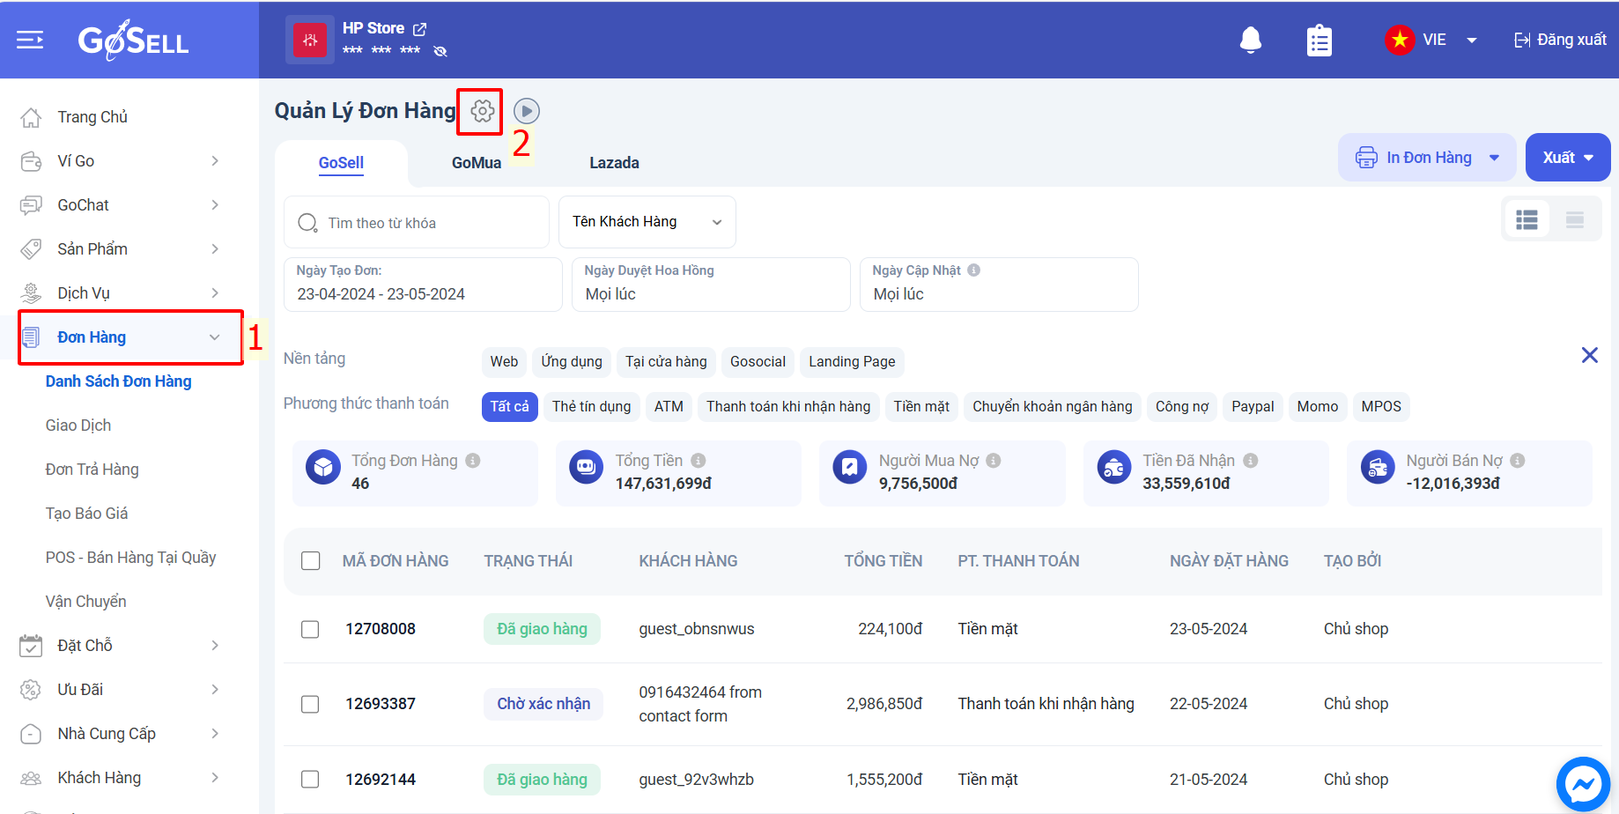Click the HP Store logo thumbnail
The image size is (1619, 814).
pyautogui.click(x=310, y=40)
